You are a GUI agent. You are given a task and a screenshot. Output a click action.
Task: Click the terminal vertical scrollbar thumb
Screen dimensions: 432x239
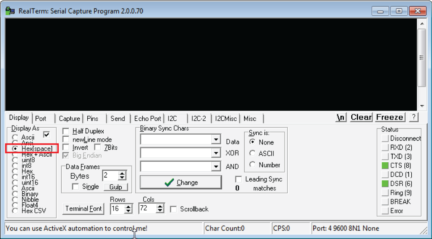click(422, 58)
